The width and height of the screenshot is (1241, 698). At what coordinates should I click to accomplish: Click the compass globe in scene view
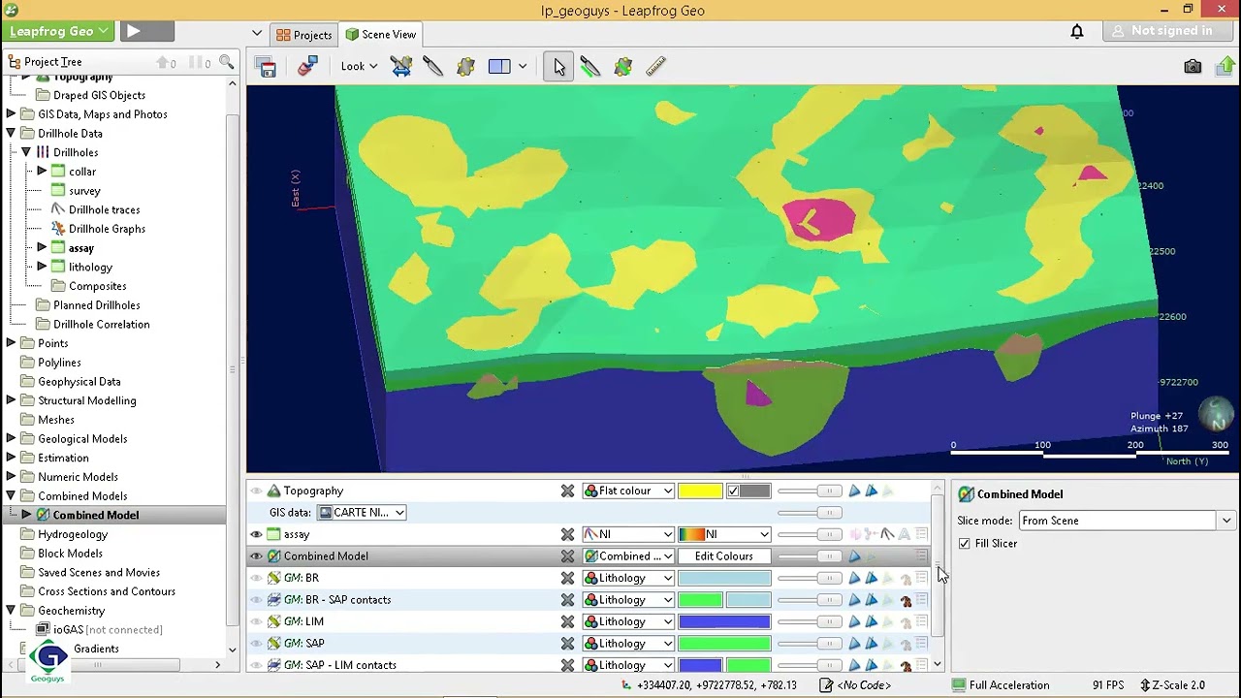1216,414
